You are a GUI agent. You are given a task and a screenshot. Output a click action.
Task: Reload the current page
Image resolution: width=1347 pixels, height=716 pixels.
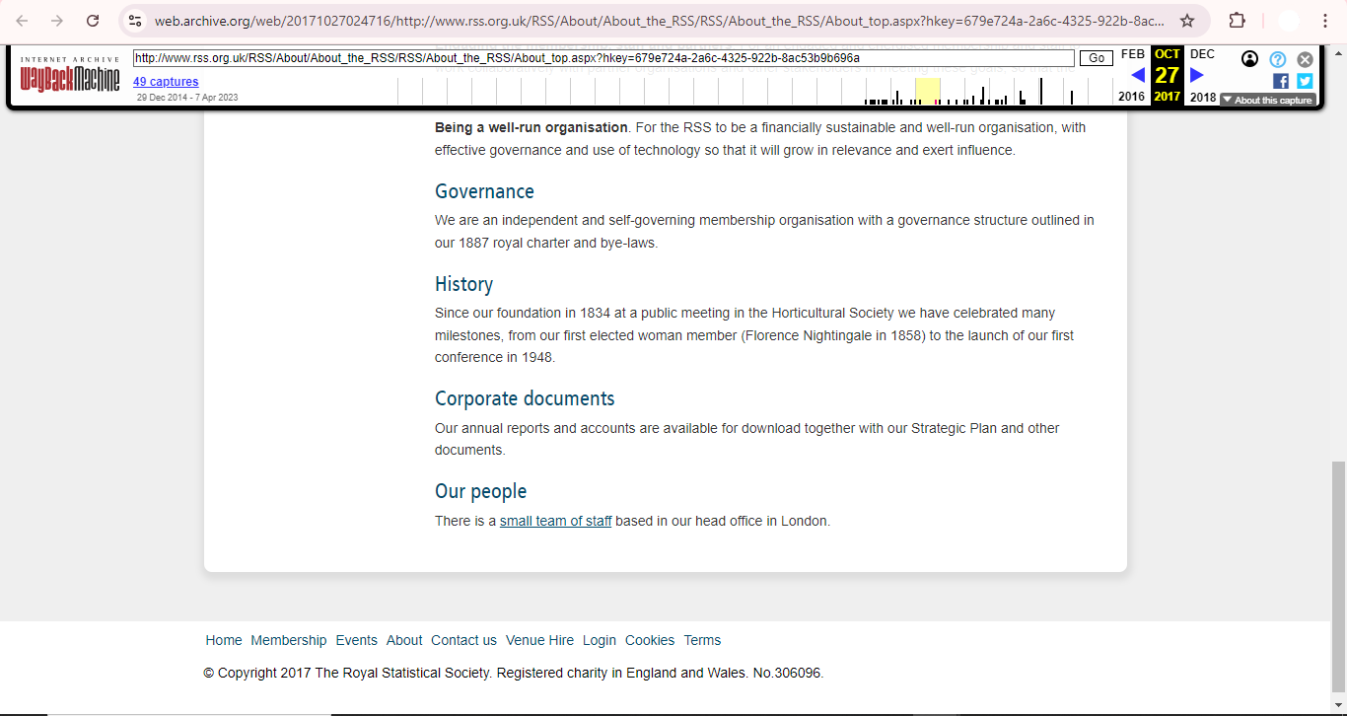click(93, 21)
